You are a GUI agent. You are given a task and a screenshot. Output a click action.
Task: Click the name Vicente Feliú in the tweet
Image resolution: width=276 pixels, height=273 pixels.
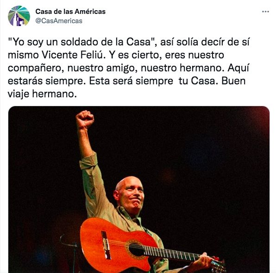click(x=72, y=55)
